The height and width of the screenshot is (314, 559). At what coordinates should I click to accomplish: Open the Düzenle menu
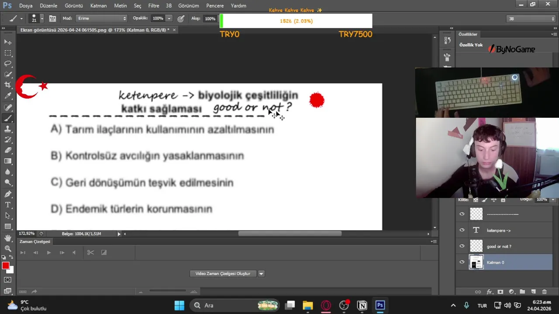pyautogui.click(x=48, y=6)
